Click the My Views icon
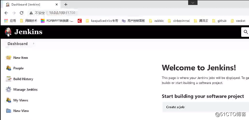Screen dimensions: 249x120 coord(8,100)
